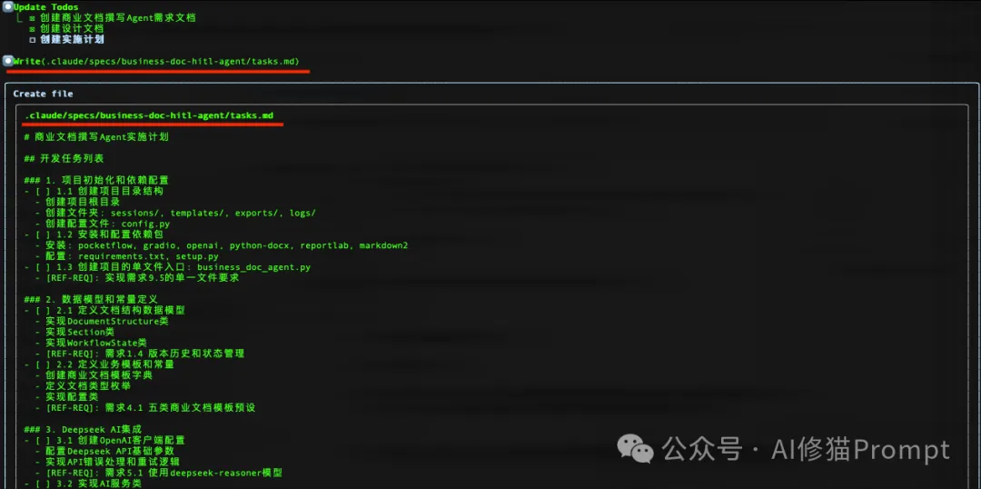Click the task line 1.3 创建项目的单文件入口
Viewport: 981px width, 489px height.
(x=168, y=267)
